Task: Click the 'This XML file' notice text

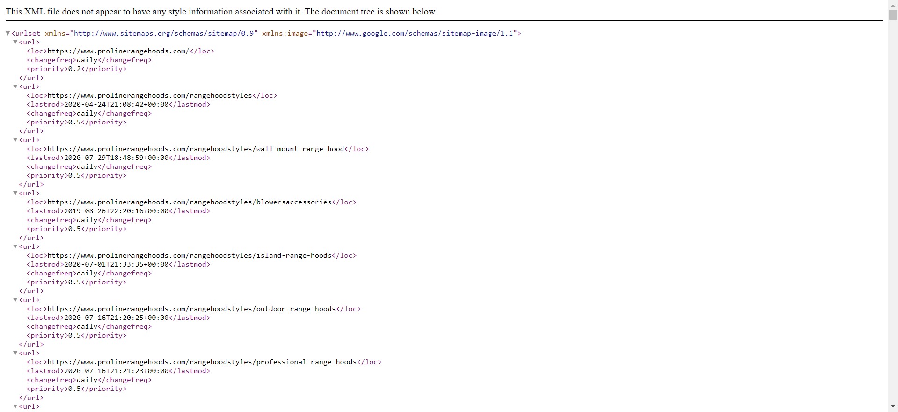Action: tap(221, 12)
